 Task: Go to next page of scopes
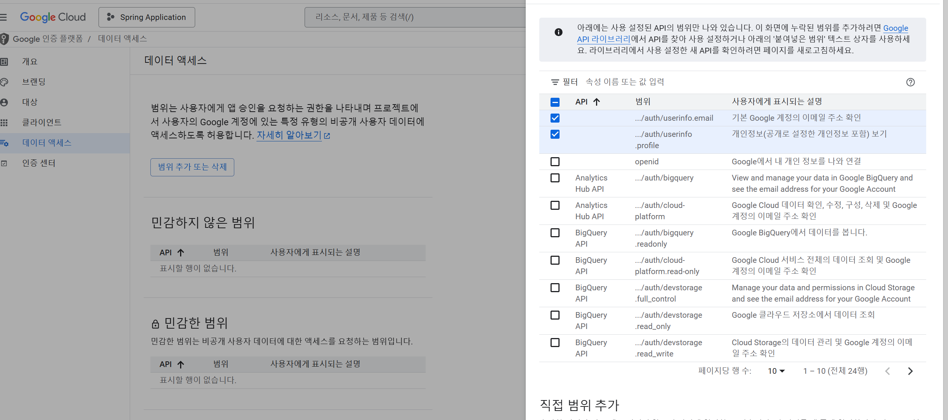click(x=910, y=371)
